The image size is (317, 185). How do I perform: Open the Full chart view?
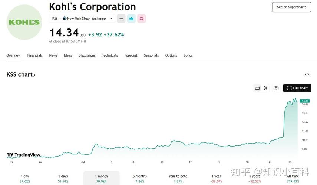click(297, 88)
